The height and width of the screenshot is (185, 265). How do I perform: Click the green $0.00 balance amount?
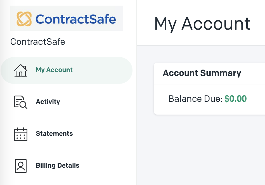(236, 99)
